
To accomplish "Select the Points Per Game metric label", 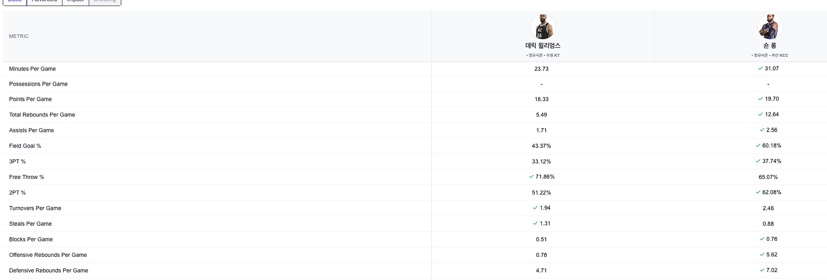I will [31, 99].
